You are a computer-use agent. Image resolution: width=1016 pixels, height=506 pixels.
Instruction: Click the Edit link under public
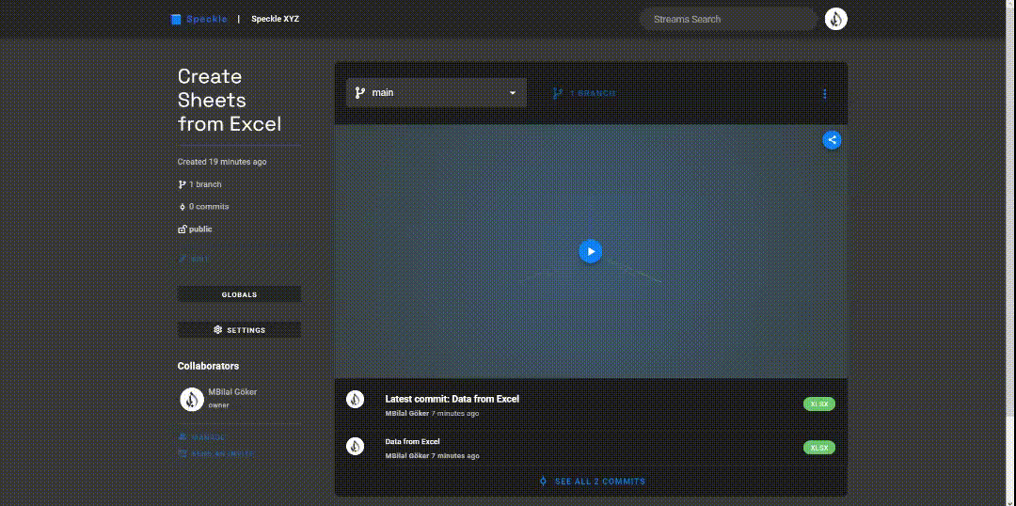pyautogui.click(x=195, y=260)
